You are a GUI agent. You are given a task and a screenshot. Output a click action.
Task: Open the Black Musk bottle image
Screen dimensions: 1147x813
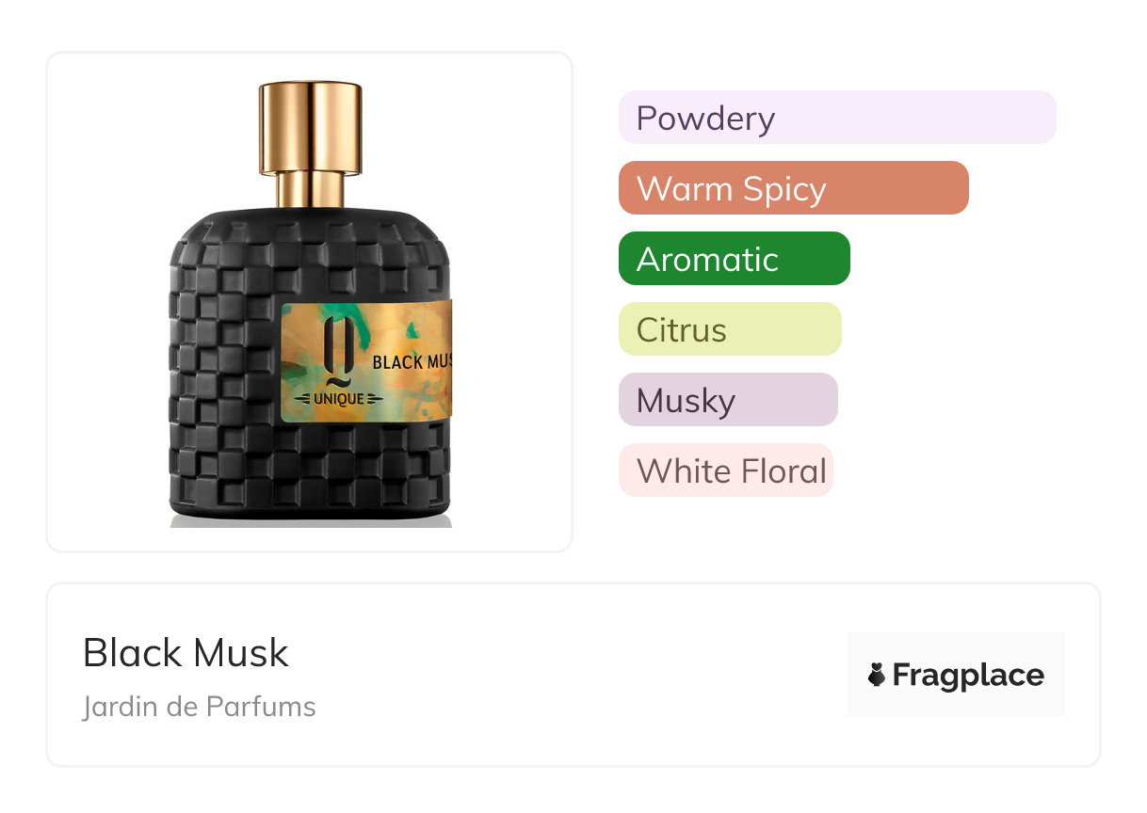[x=310, y=302]
